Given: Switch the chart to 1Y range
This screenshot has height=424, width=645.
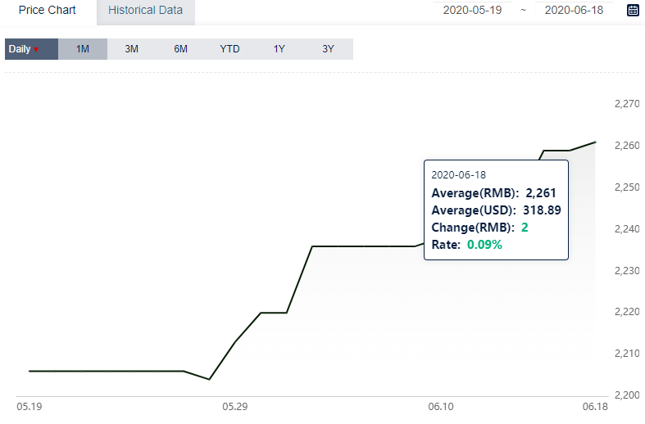Looking at the screenshot, I should pyautogui.click(x=279, y=49).
